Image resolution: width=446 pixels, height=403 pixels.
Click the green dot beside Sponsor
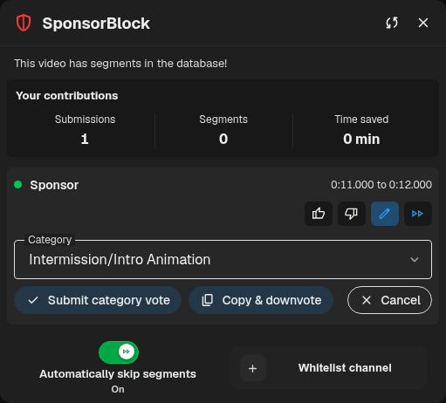click(18, 185)
